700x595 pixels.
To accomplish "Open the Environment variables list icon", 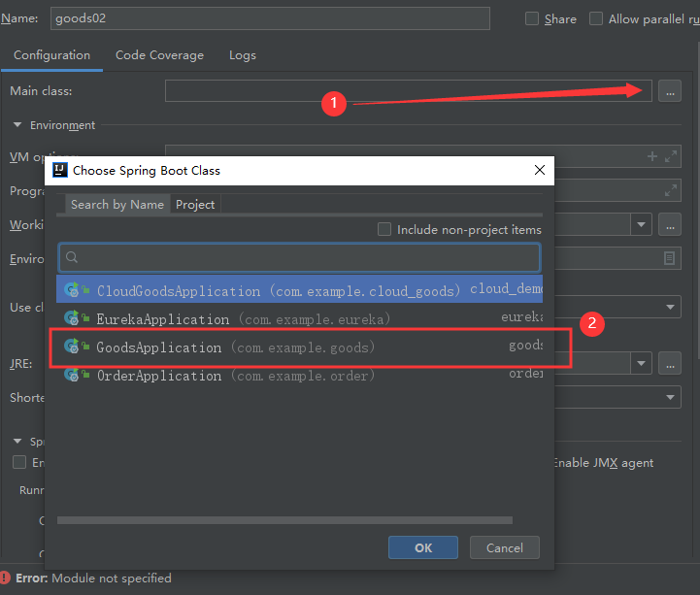I will click(x=669, y=258).
